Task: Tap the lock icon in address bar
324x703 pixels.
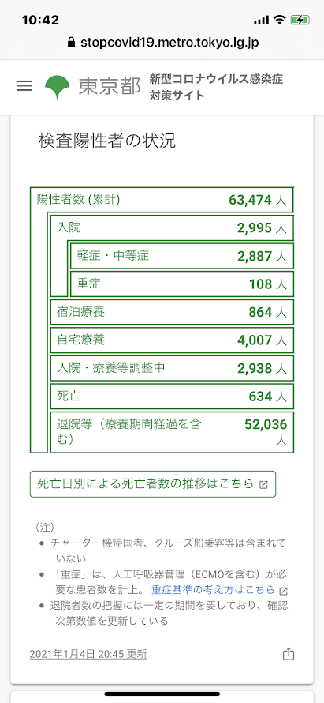Action: click(70, 42)
